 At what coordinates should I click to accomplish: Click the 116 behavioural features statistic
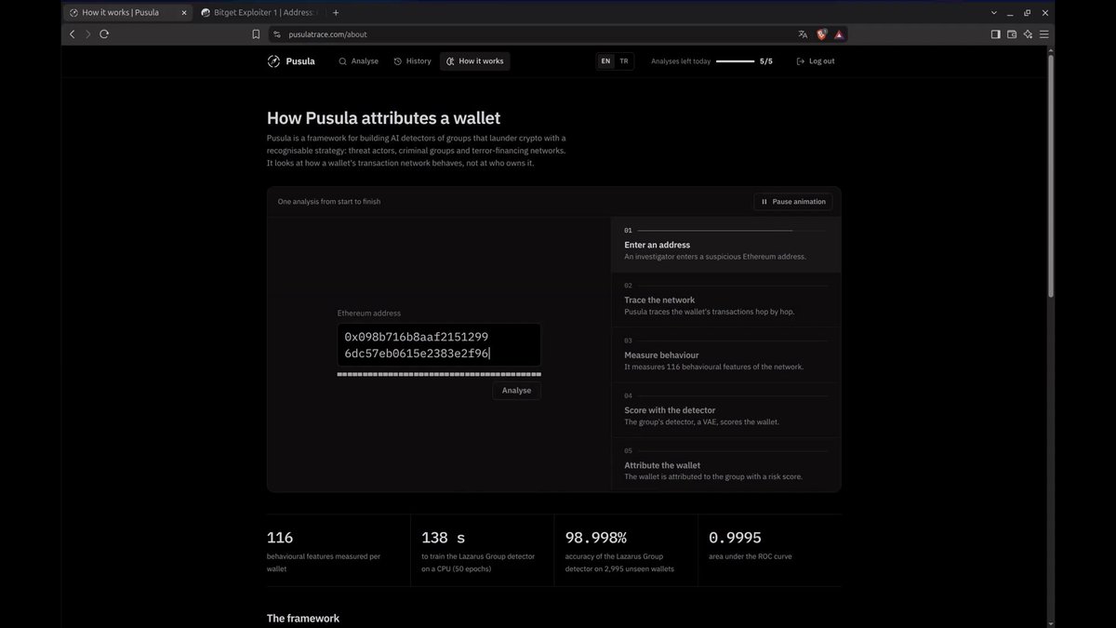click(x=280, y=538)
